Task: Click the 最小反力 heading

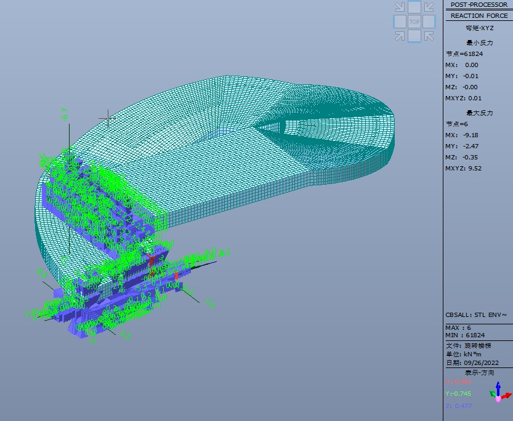Action: [479, 43]
